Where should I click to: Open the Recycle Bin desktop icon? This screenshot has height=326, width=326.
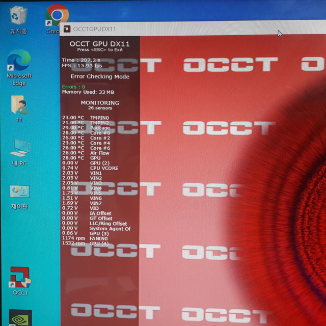[x=18, y=20]
